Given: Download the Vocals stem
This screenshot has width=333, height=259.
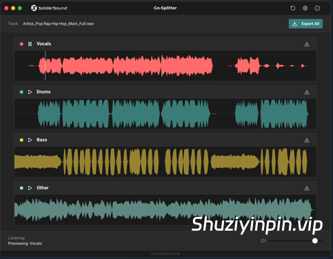Looking at the screenshot, I should [307, 44].
